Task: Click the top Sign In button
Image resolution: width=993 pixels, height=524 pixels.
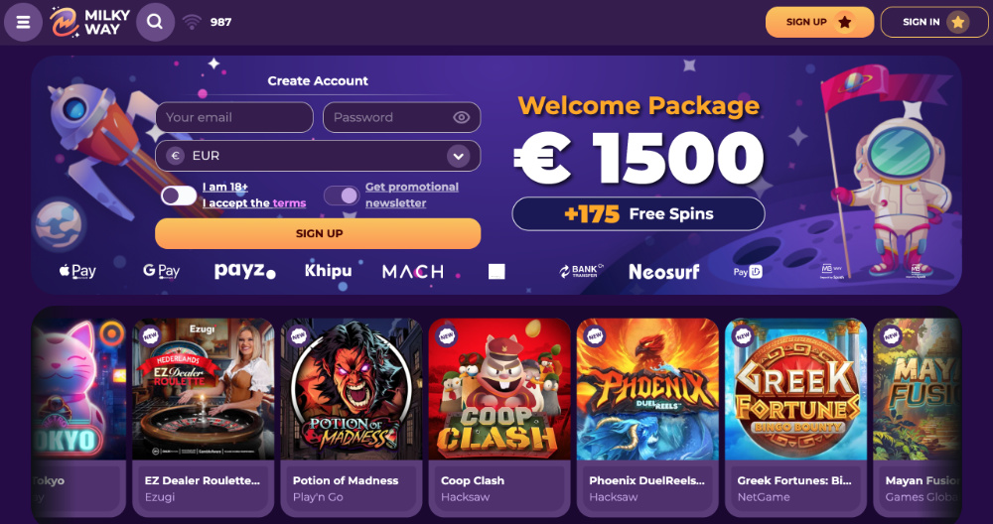Action: [934, 22]
